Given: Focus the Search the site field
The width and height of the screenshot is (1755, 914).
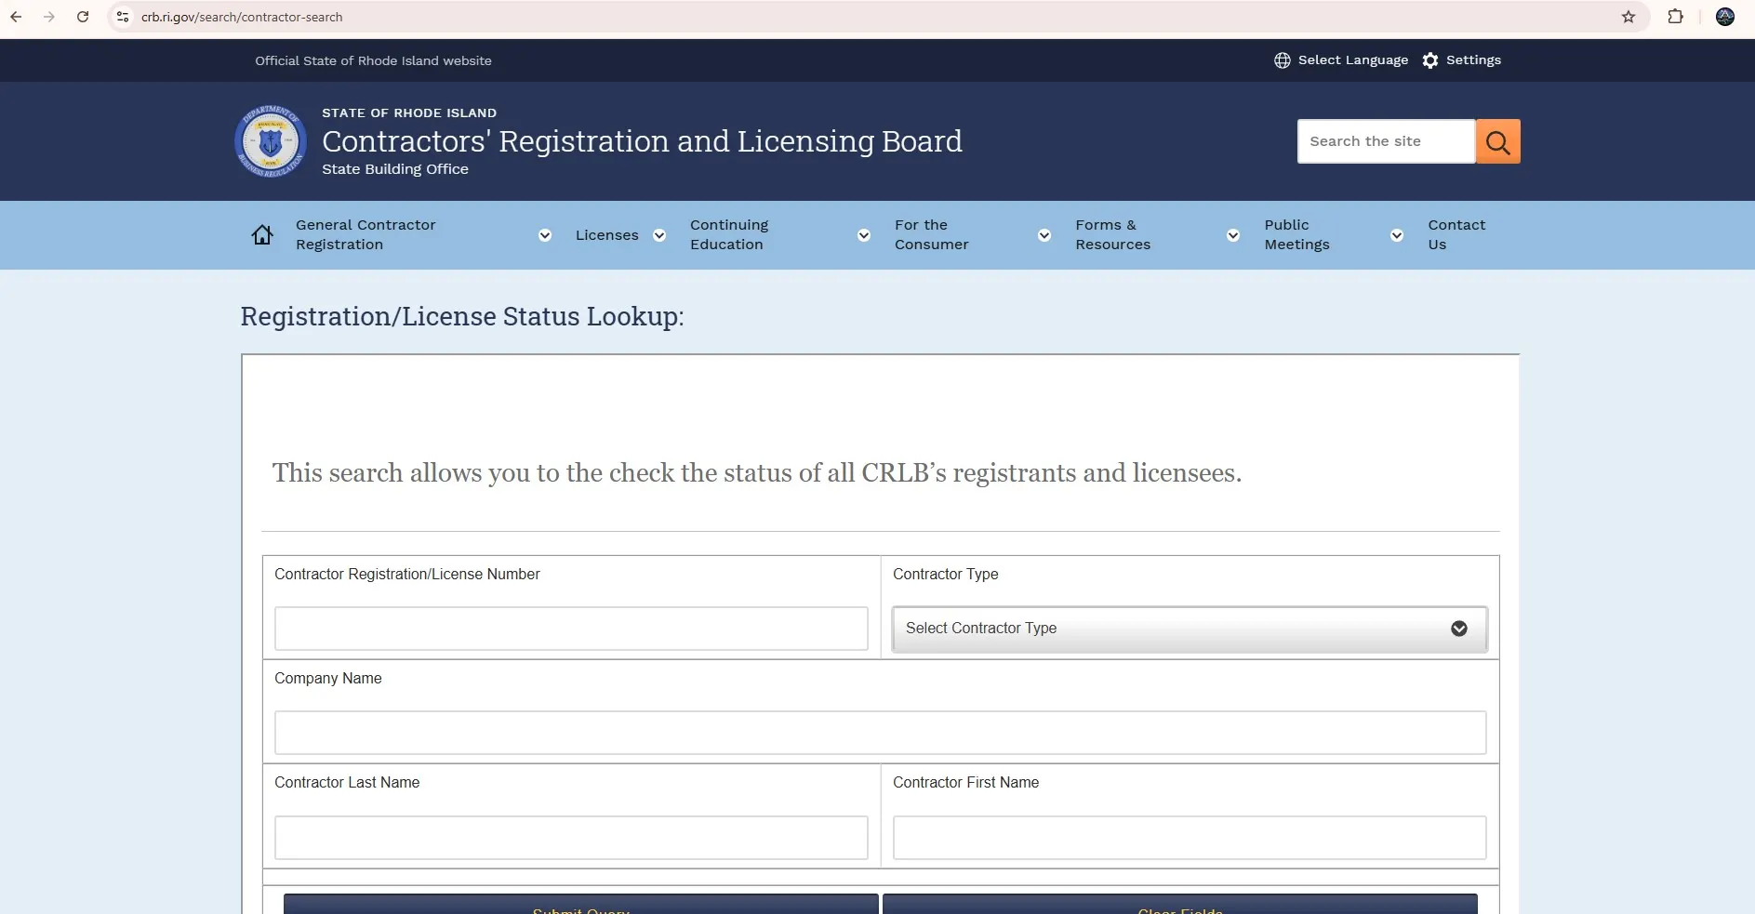Looking at the screenshot, I should pos(1386,141).
